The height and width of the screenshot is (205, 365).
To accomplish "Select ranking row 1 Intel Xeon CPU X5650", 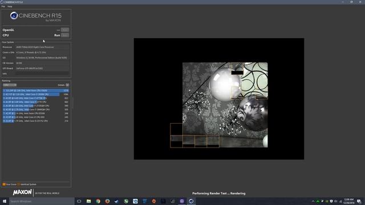I will [36, 91].
